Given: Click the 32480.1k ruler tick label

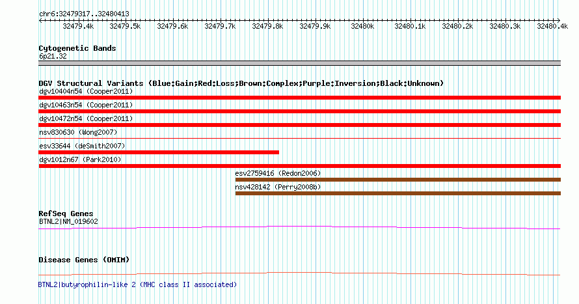Looking at the screenshot, I should (x=410, y=26).
